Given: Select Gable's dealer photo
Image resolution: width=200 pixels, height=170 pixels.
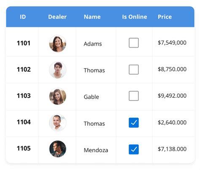Looking at the screenshot, I should point(58,96).
